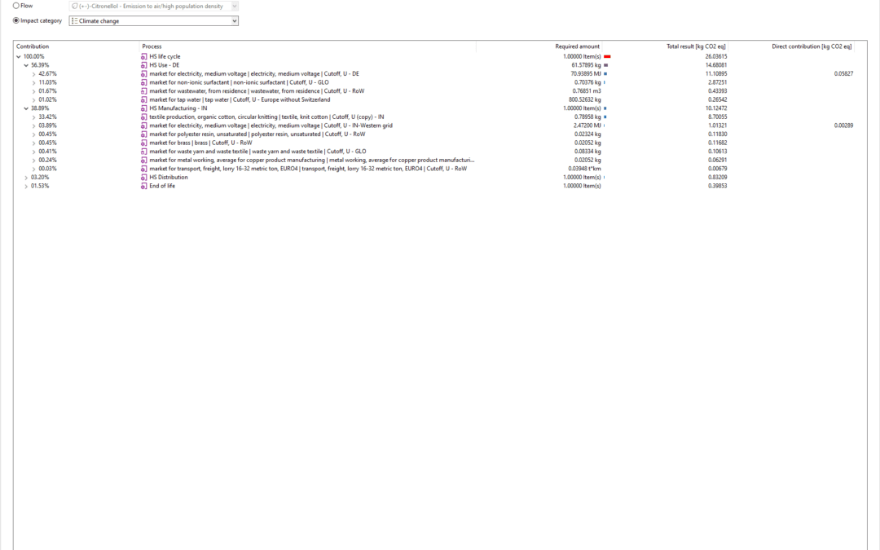Click process icon of End of life
The image size is (880, 550).
point(143,186)
